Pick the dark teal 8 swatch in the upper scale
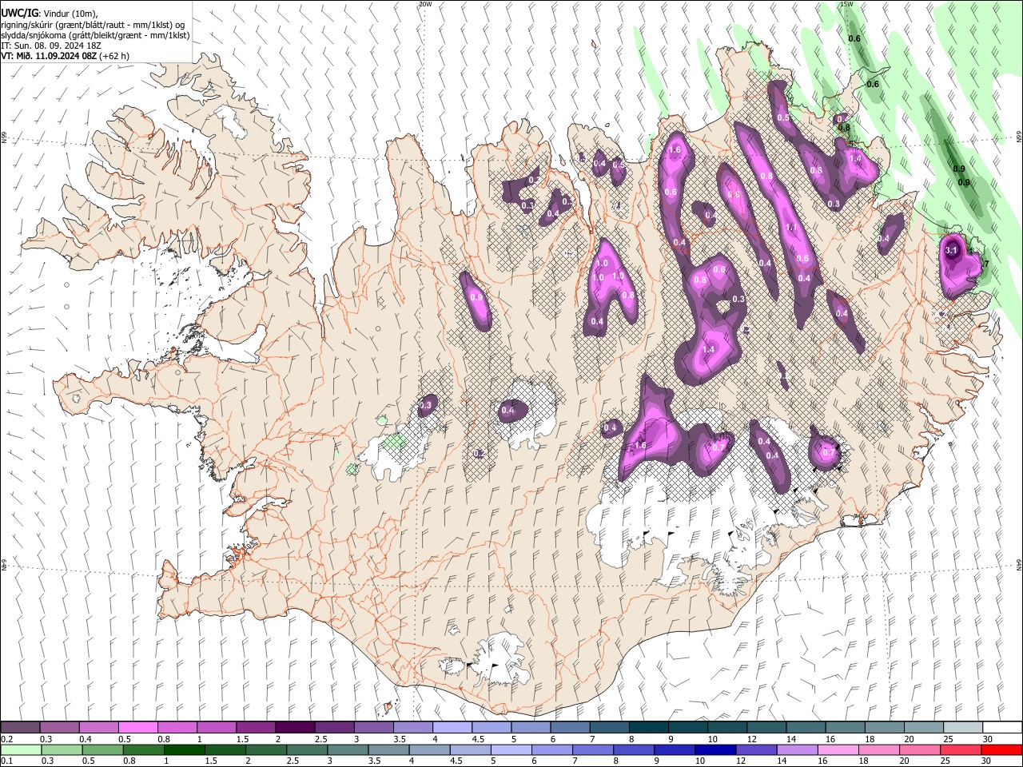This screenshot has width=1023, height=767. point(648,727)
